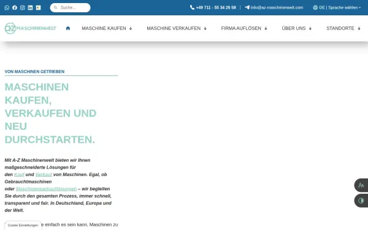Follow the Maschinenparkauflösungen link

[46, 189]
